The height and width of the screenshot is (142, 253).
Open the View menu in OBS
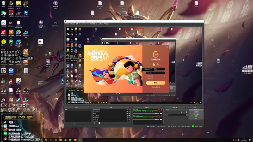pos(78,24)
